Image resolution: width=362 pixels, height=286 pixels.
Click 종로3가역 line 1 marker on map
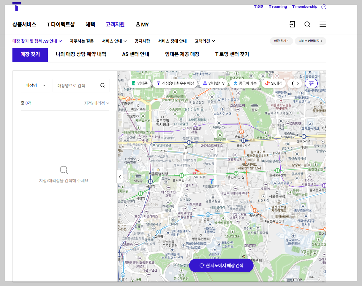(243, 140)
